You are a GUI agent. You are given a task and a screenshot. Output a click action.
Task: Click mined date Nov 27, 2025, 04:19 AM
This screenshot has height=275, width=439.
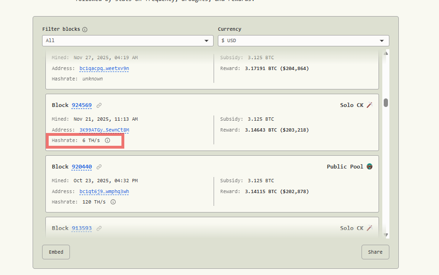(105, 57)
